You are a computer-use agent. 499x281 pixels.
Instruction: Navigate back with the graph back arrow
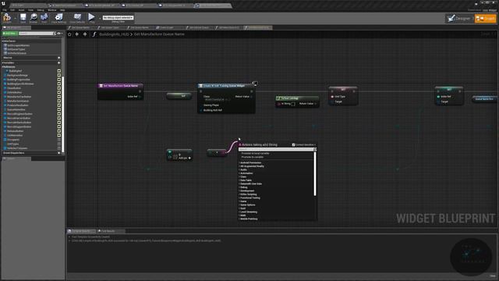pyautogui.click(x=77, y=34)
